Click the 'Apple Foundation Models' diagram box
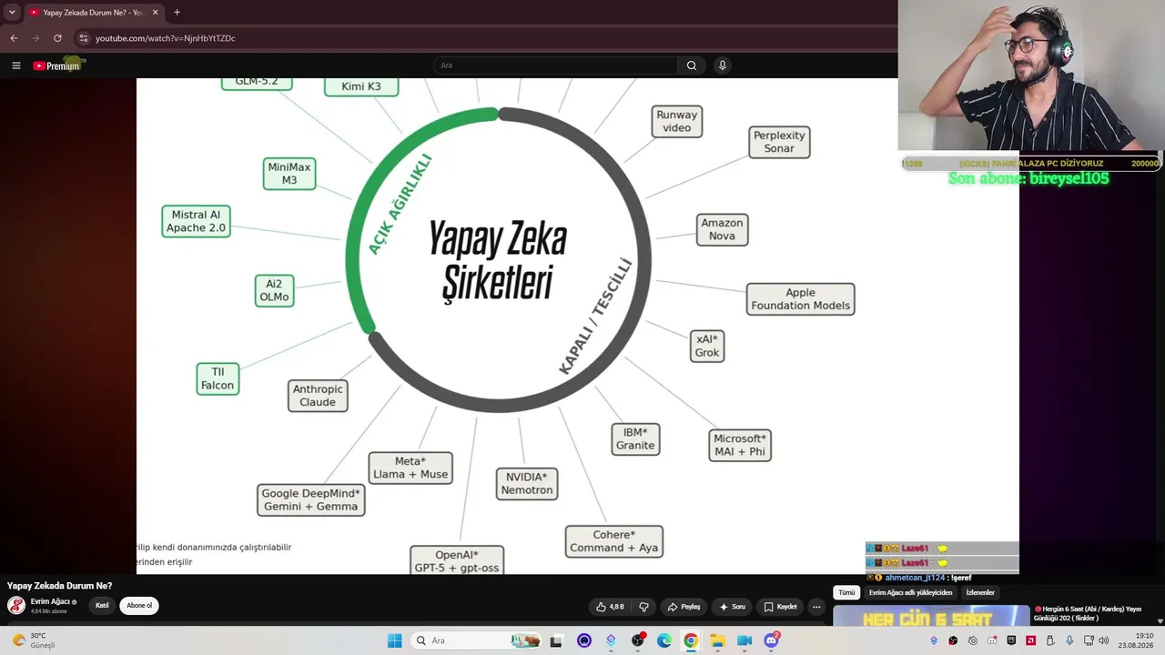 tap(801, 299)
